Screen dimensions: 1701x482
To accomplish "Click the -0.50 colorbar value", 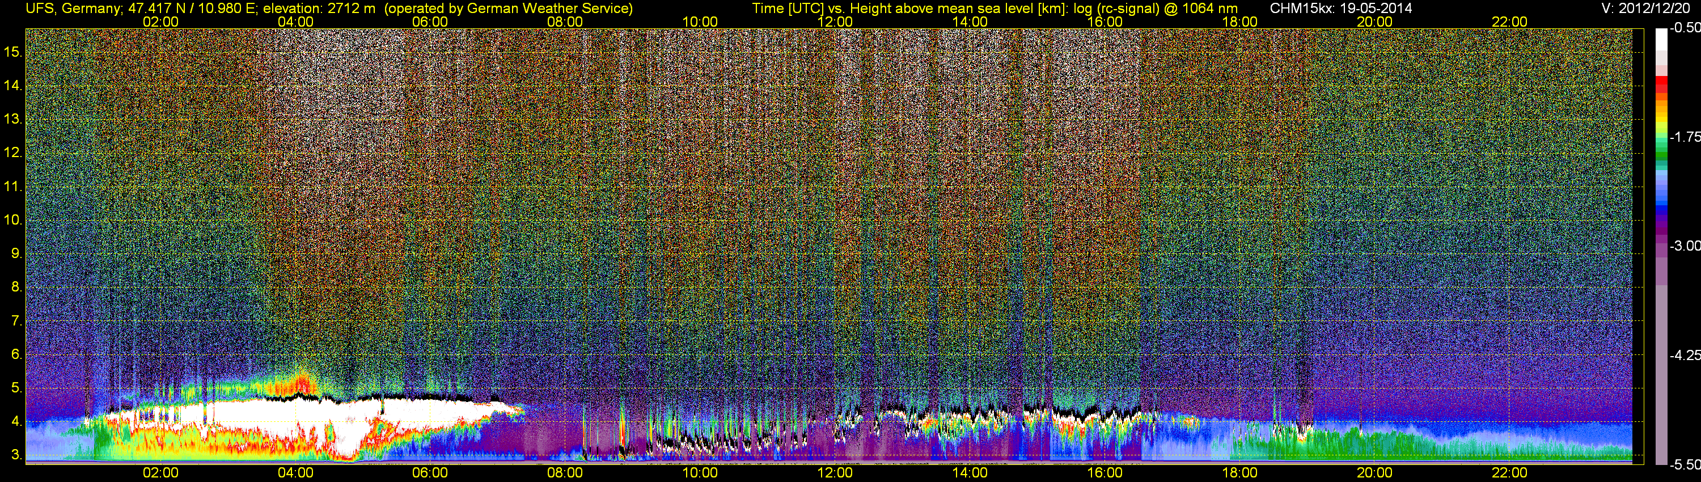I will [x=1685, y=28].
